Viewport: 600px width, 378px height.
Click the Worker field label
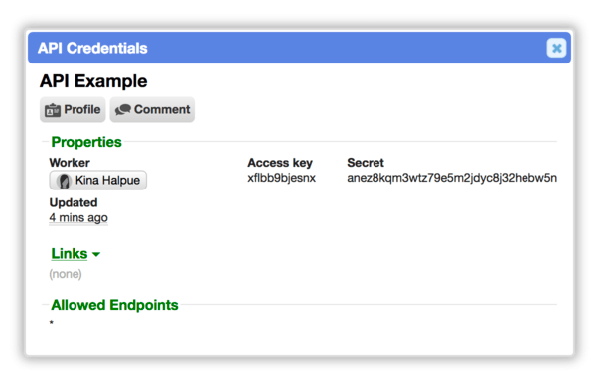pyautogui.click(x=70, y=163)
